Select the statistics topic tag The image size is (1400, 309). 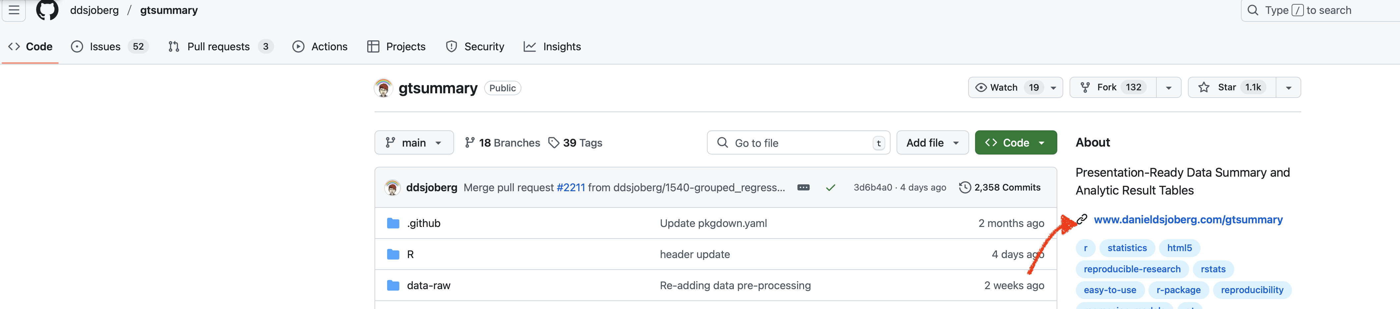click(1127, 248)
